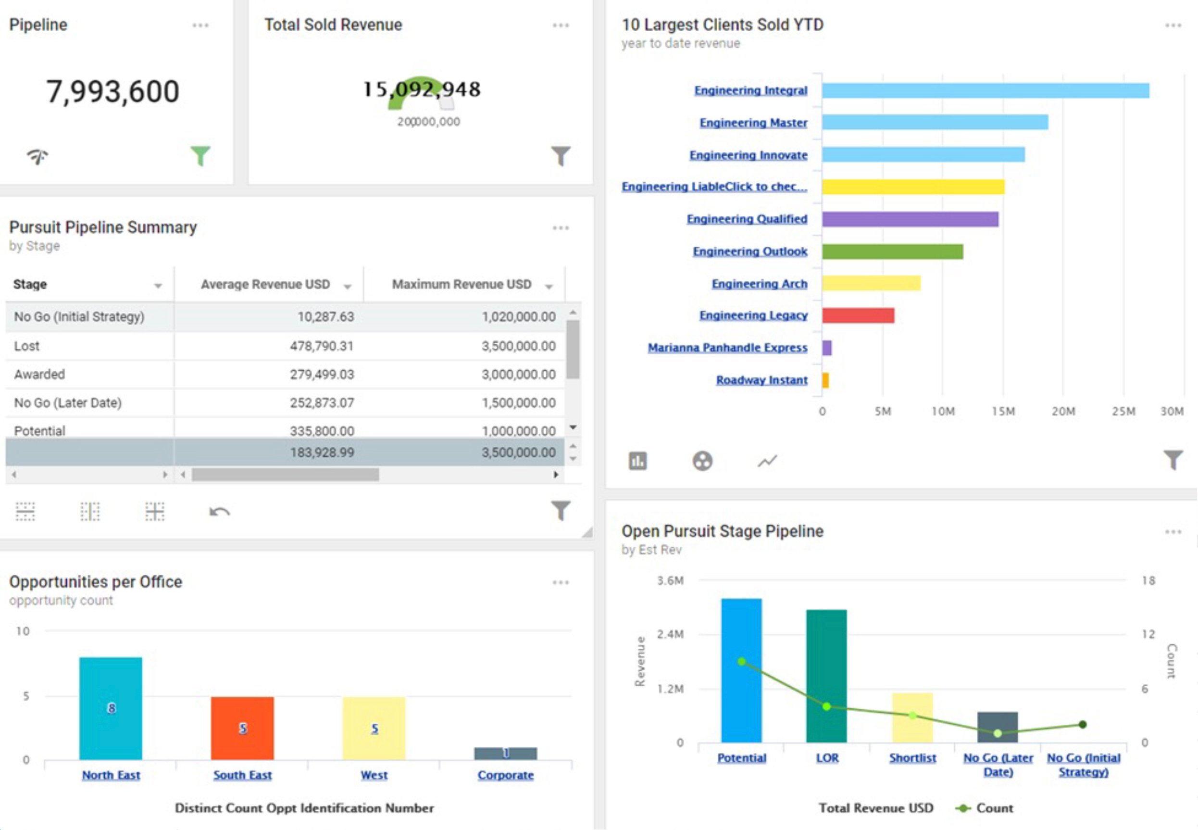Open the North East office link
Viewport: 1198px width, 830px height.
pos(111,775)
